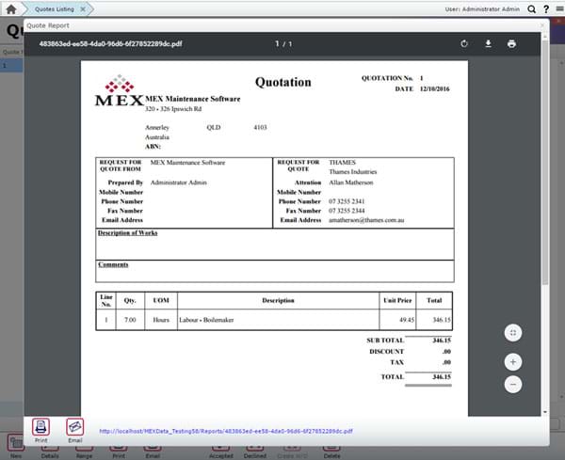Image resolution: width=565 pixels, height=460 pixels.
Task: Close the Quotes Listing tab
Action: click(83, 9)
